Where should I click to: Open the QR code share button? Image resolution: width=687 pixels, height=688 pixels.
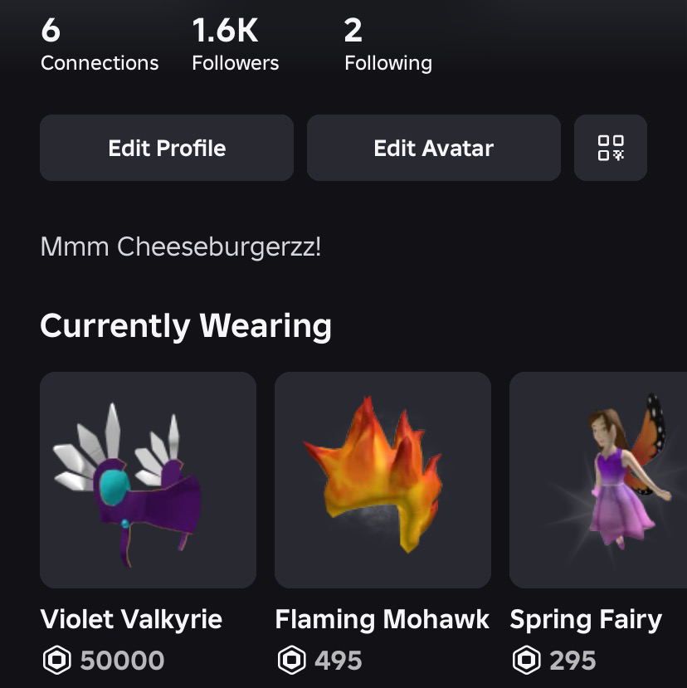pos(611,148)
